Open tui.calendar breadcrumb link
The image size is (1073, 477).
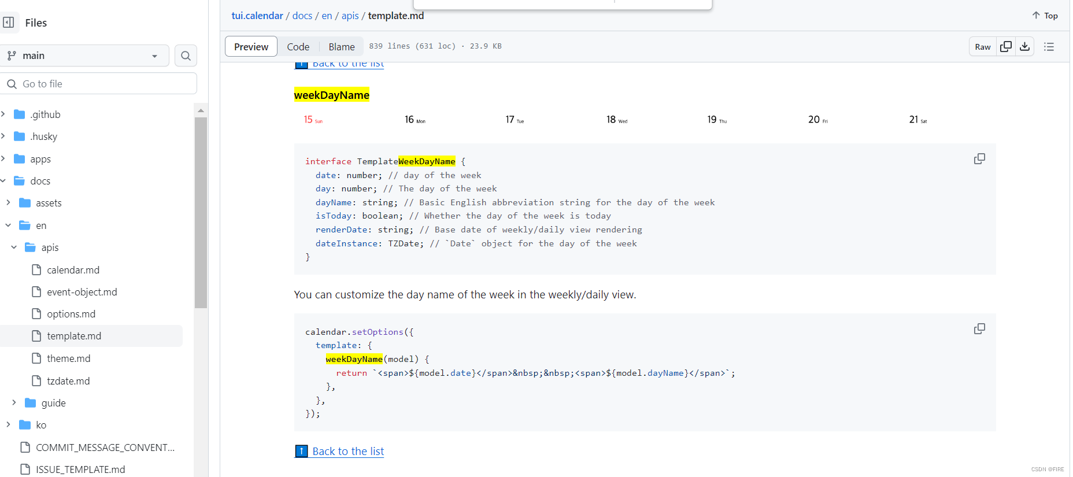pyautogui.click(x=257, y=16)
